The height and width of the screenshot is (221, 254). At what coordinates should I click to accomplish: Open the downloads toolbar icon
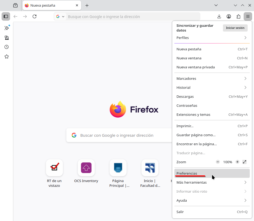click(219, 16)
